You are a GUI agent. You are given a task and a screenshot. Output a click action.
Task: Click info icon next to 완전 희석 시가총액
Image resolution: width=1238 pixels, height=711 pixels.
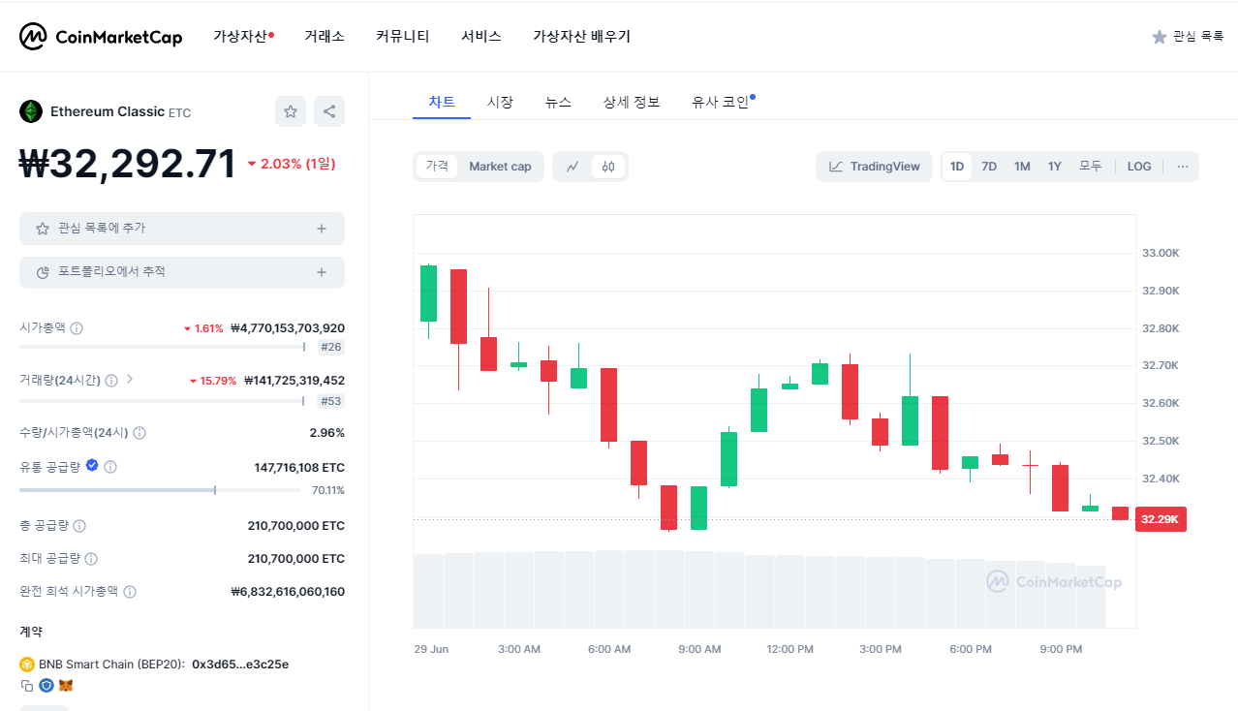(x=130, y=592)
